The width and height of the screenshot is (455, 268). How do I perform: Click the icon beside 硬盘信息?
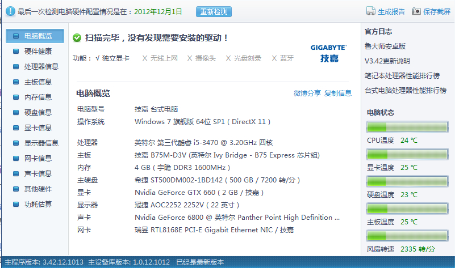[x=16, y=113]
